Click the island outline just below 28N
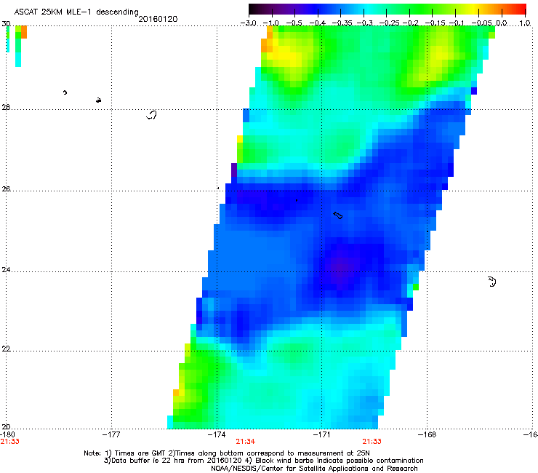Viewport: 538px width, 473px height. (x=151, y=115)
